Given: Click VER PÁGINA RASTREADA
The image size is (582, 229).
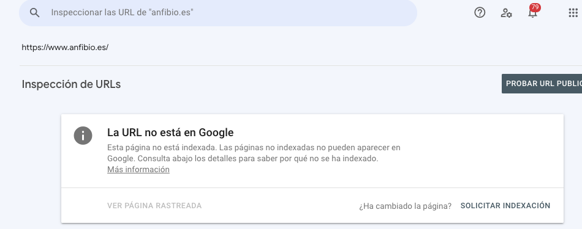Looking at the screenshot, I should point(154,206).
